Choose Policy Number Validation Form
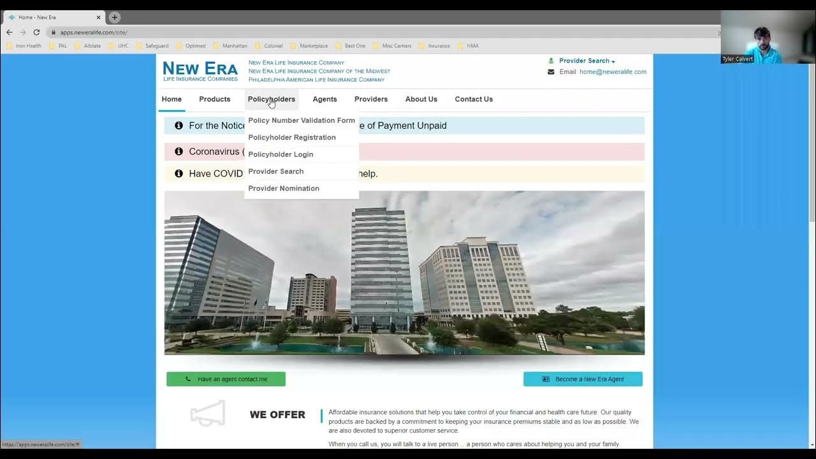The height and width of the screenshot is (459, 816). click(x=302, y=120)
